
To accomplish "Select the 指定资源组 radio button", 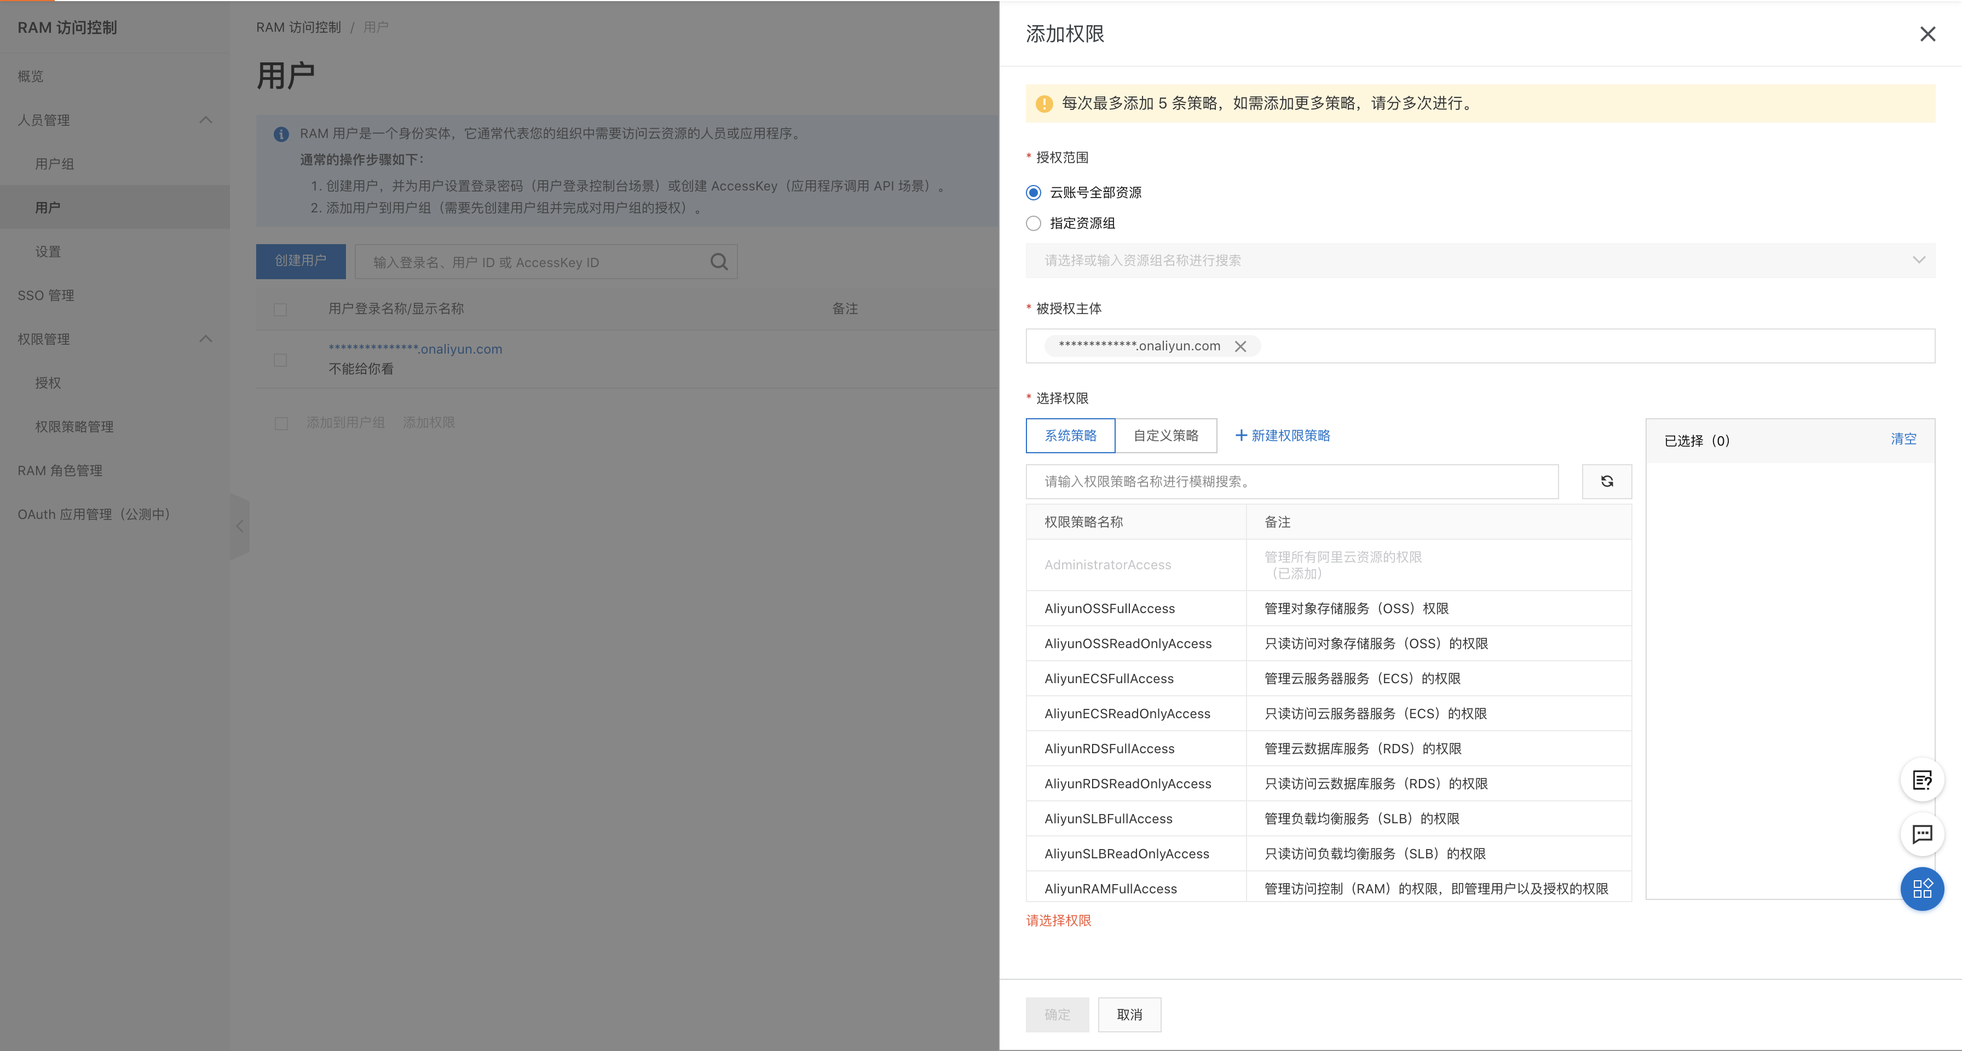I will pos(1034,223).
